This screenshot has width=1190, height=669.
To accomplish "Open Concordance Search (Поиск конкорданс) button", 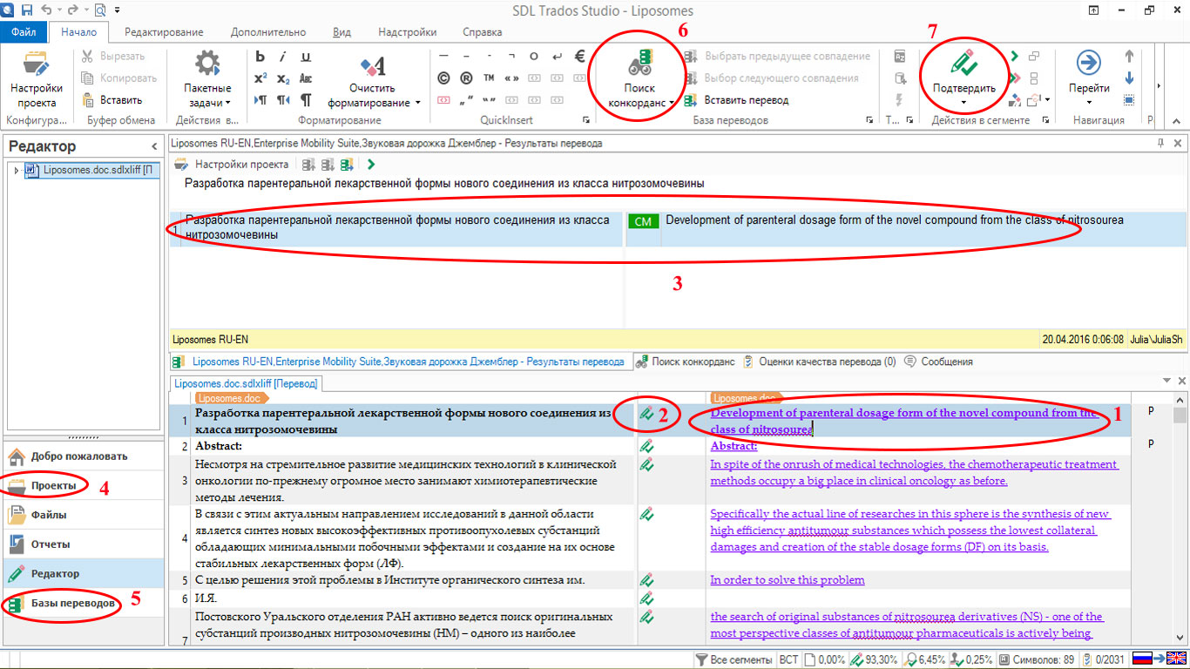I will (640, 80).
